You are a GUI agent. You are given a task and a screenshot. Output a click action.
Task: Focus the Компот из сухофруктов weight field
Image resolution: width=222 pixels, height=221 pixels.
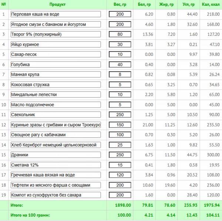(120, 195)
